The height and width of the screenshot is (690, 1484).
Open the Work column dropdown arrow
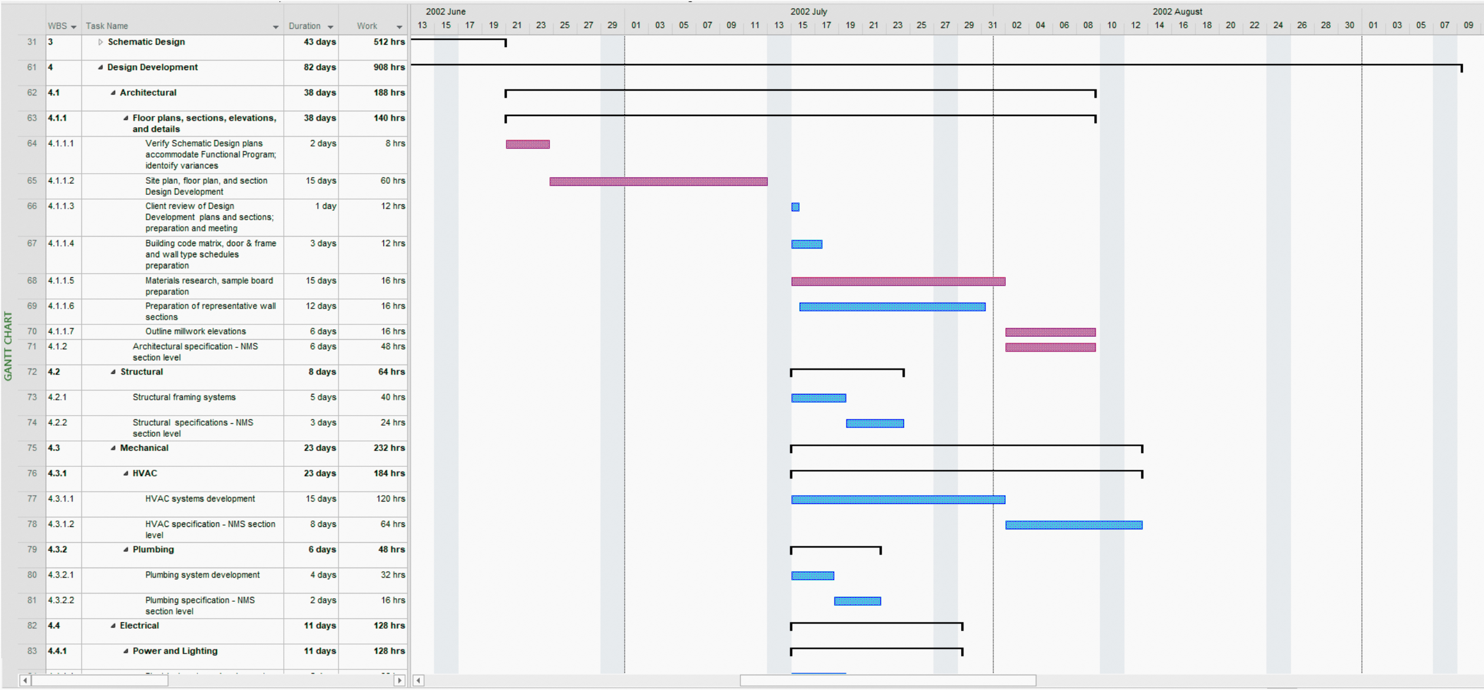pyautogui.click(x=399, y=26)
